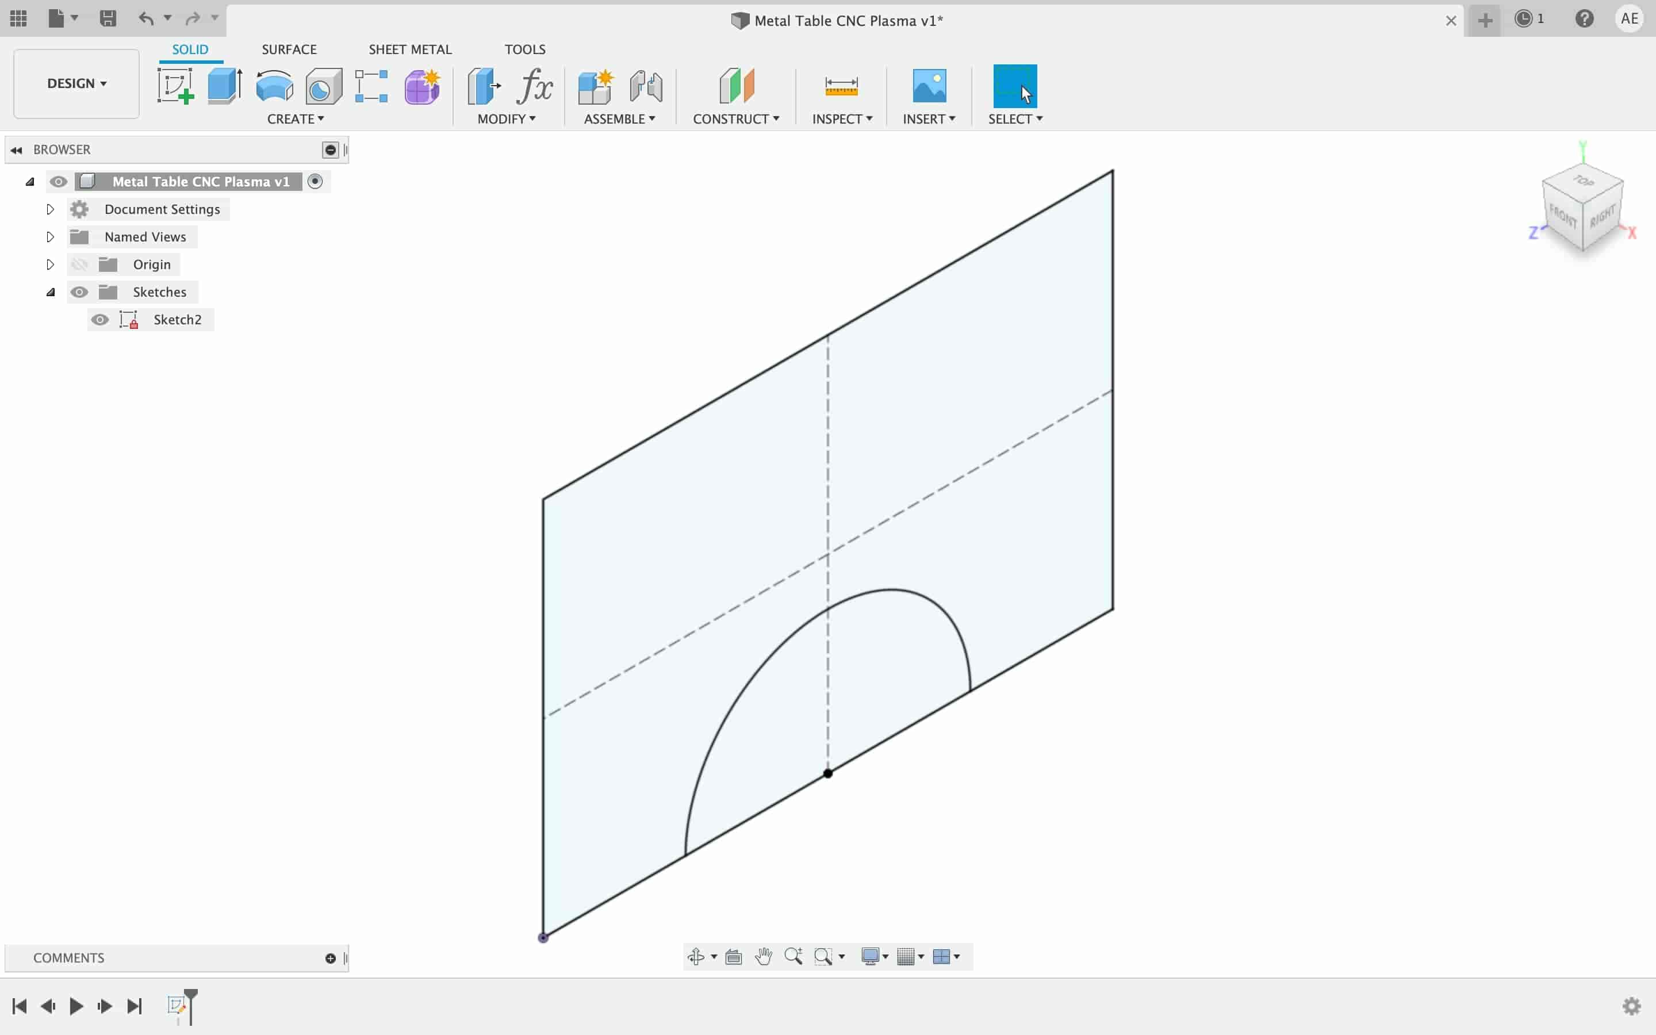The height and width of the screenshot is (1035, 1656).
Task: Toggle visibility of the Sketches folder
Action: [79, 291]
